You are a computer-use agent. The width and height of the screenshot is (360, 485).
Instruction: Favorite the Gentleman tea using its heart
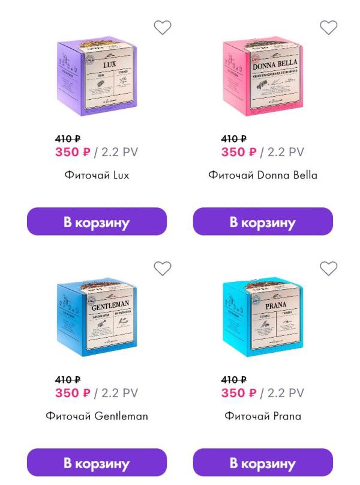tap(163, 268)
